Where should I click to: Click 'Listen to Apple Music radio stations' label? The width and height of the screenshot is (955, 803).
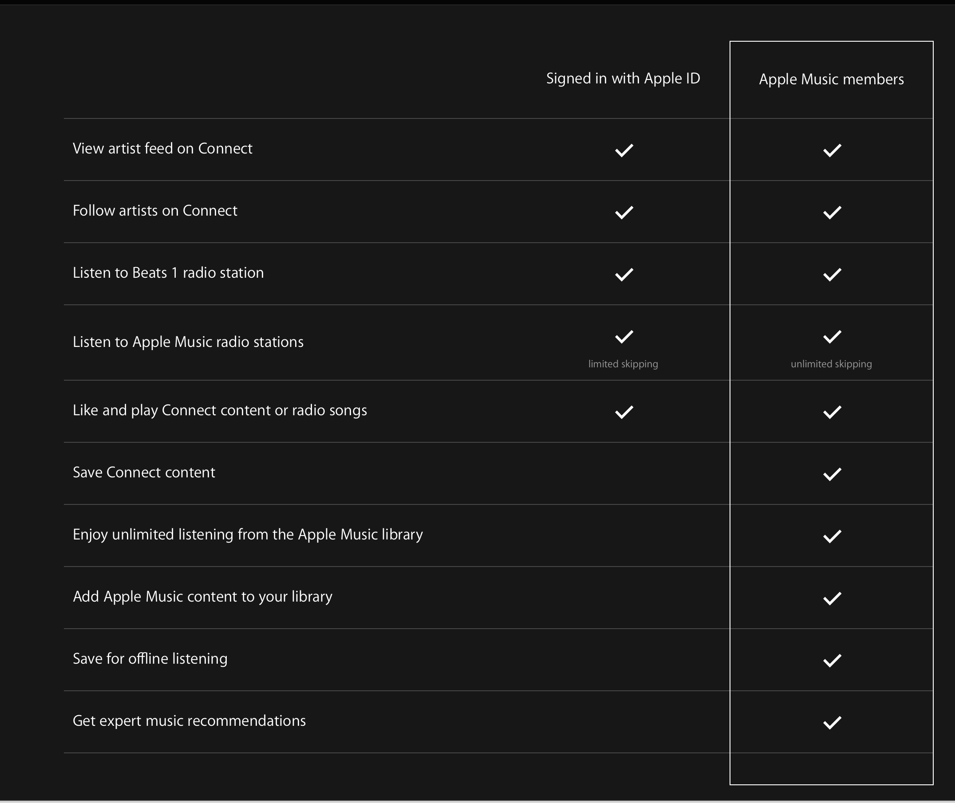click(x=188, y=342)
